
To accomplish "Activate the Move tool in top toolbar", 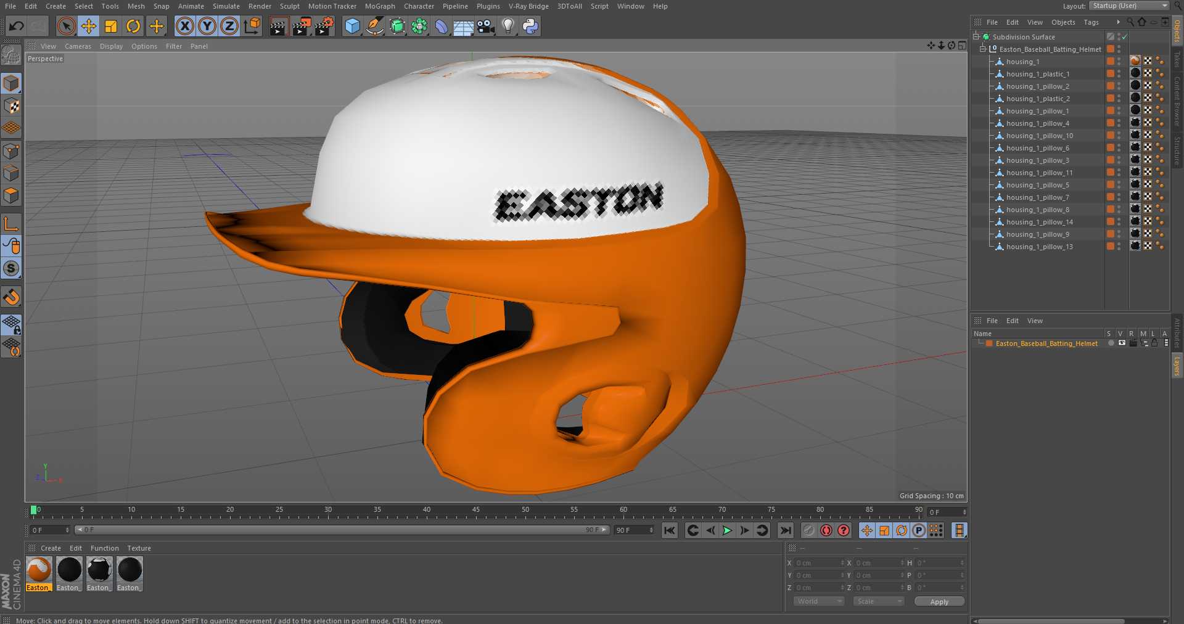I will pos(89,26).
